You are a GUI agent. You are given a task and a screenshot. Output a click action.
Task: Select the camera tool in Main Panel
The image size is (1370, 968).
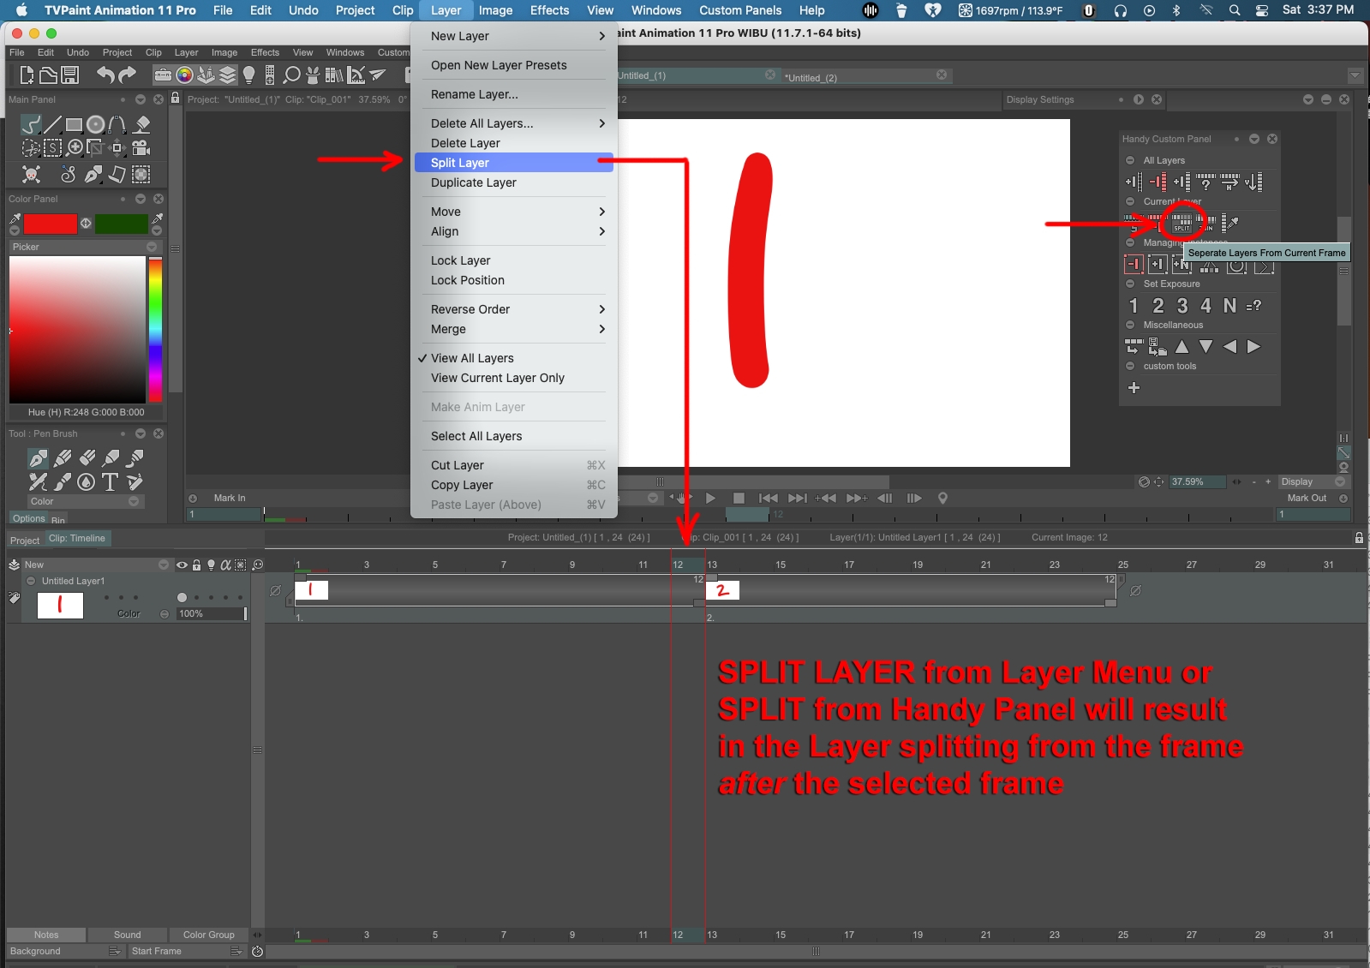(x=141, y=148)
